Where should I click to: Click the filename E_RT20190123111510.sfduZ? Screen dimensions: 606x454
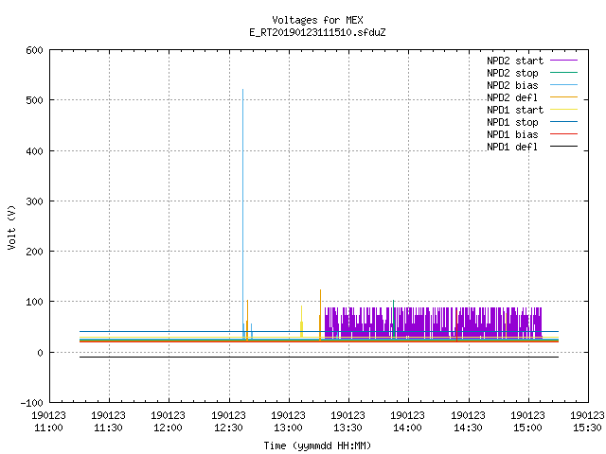[x=317, y=32]
